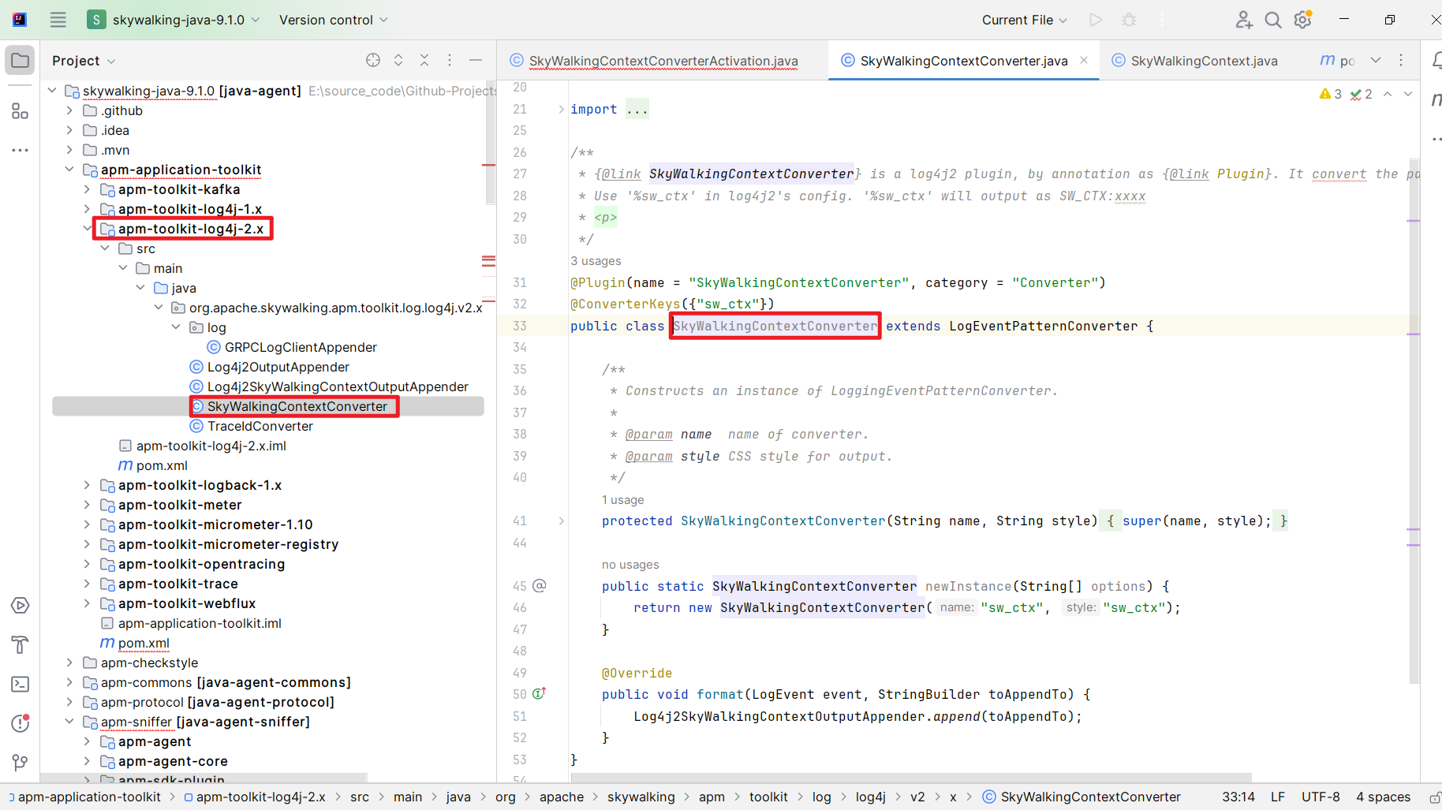The height and width of the screenshot is (810, 1442).
Task: Unfold the import block on line 21
Action: 562,109
